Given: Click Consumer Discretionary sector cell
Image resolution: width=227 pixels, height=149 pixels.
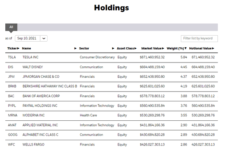Looking at the screenshot, I should (97, 57).
